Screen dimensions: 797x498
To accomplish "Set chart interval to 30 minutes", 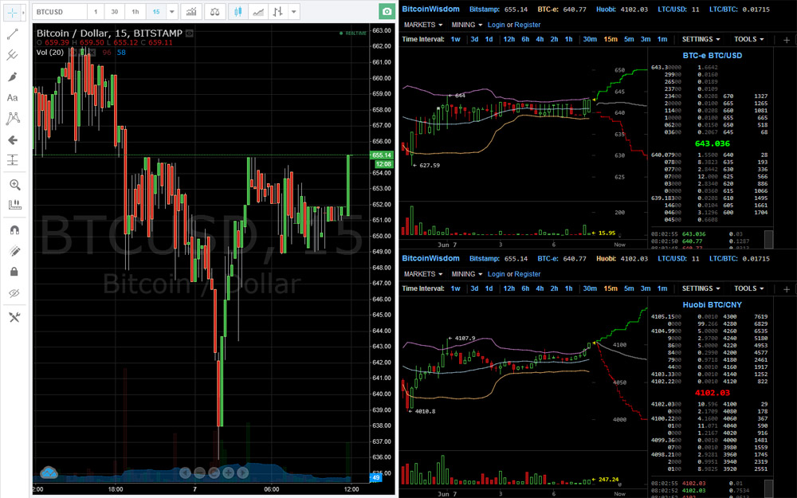I will 115,12.
